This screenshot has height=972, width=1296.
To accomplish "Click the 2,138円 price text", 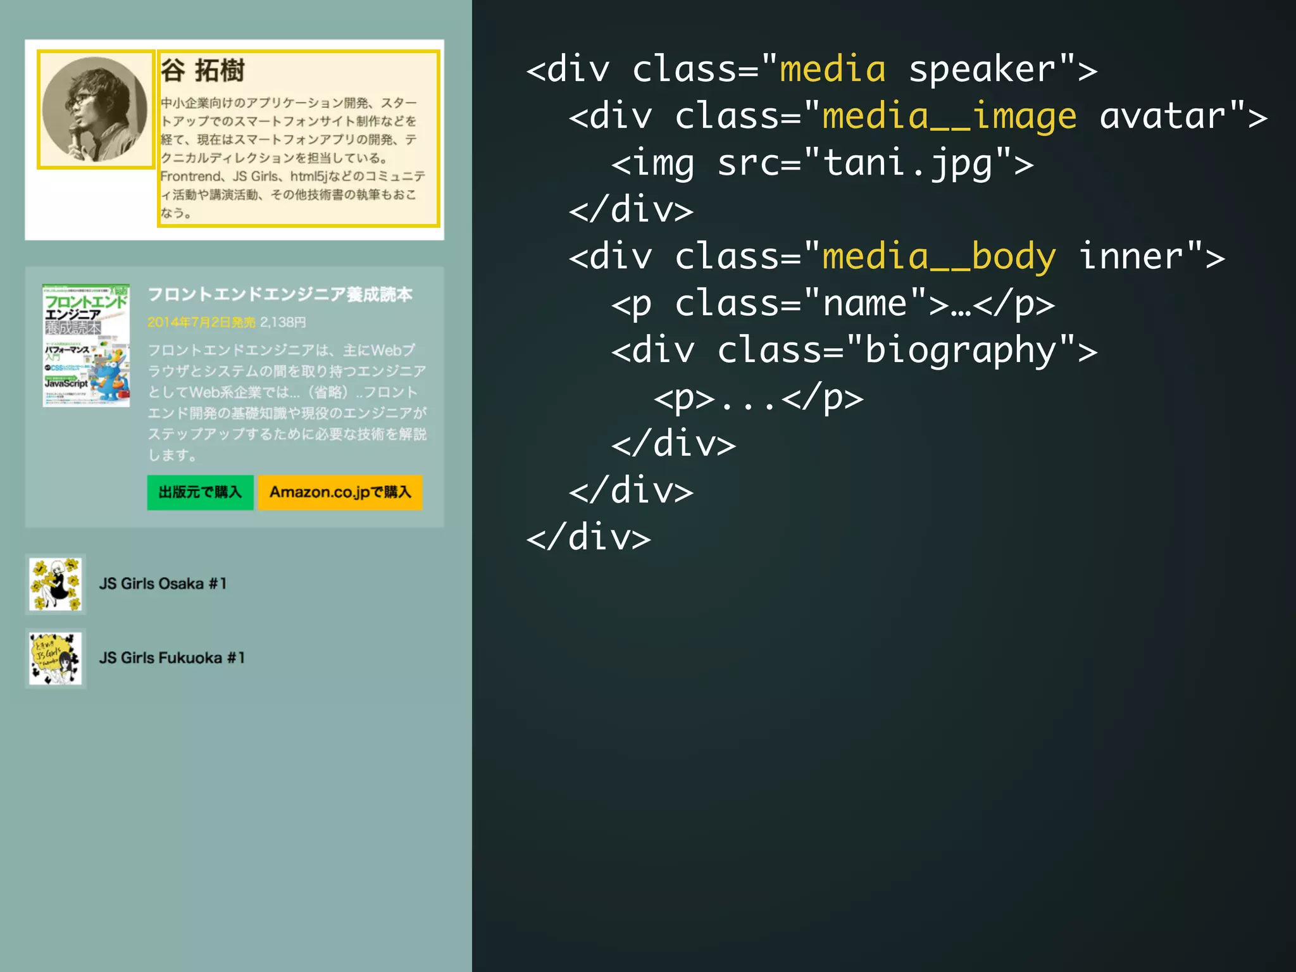I will (x=283, y=323).
